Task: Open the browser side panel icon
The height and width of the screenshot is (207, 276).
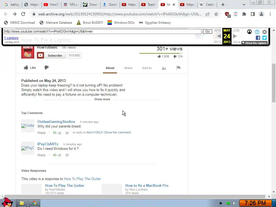Action: click(253, 14)
